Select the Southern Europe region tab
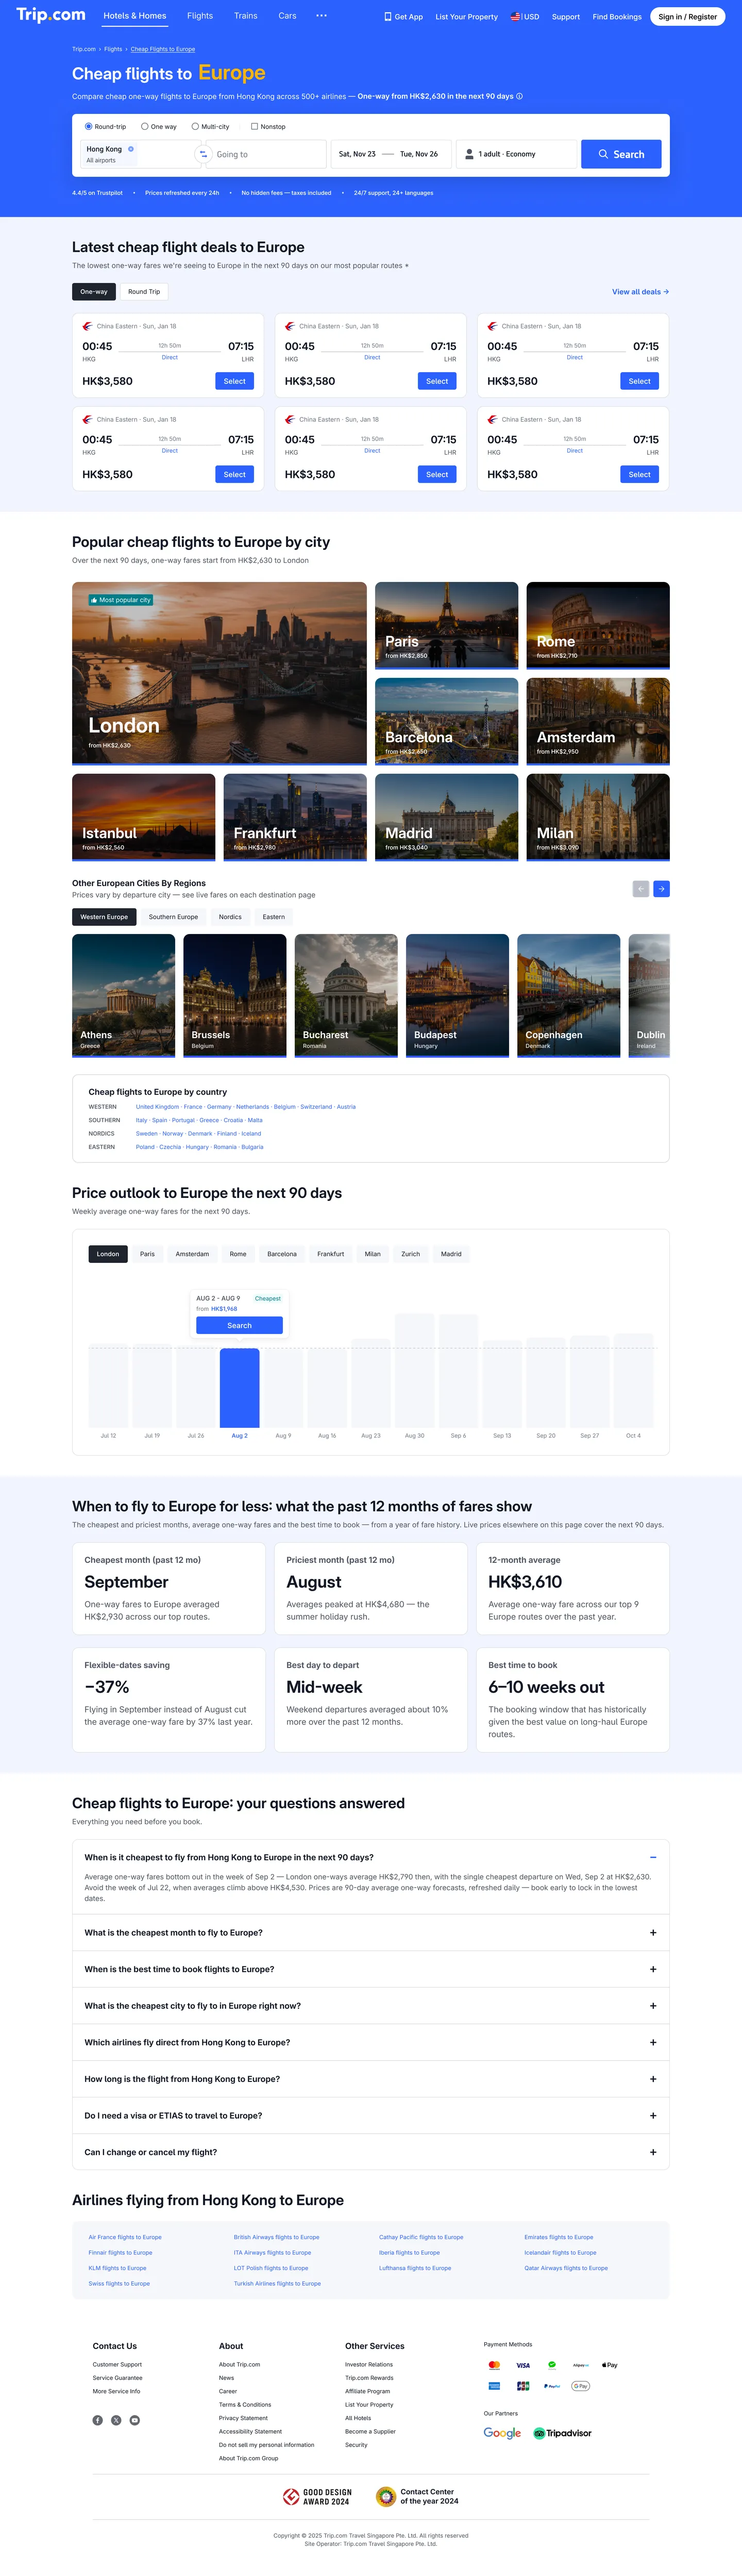The width and height of the screenshot is (742, 2568). click(173, 917)
